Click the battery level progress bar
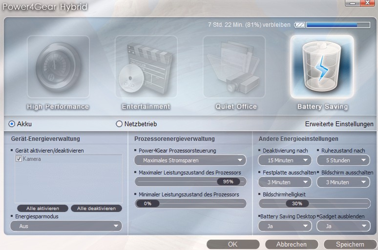Screen dimensions: 378x250 [x=338, y=25]
